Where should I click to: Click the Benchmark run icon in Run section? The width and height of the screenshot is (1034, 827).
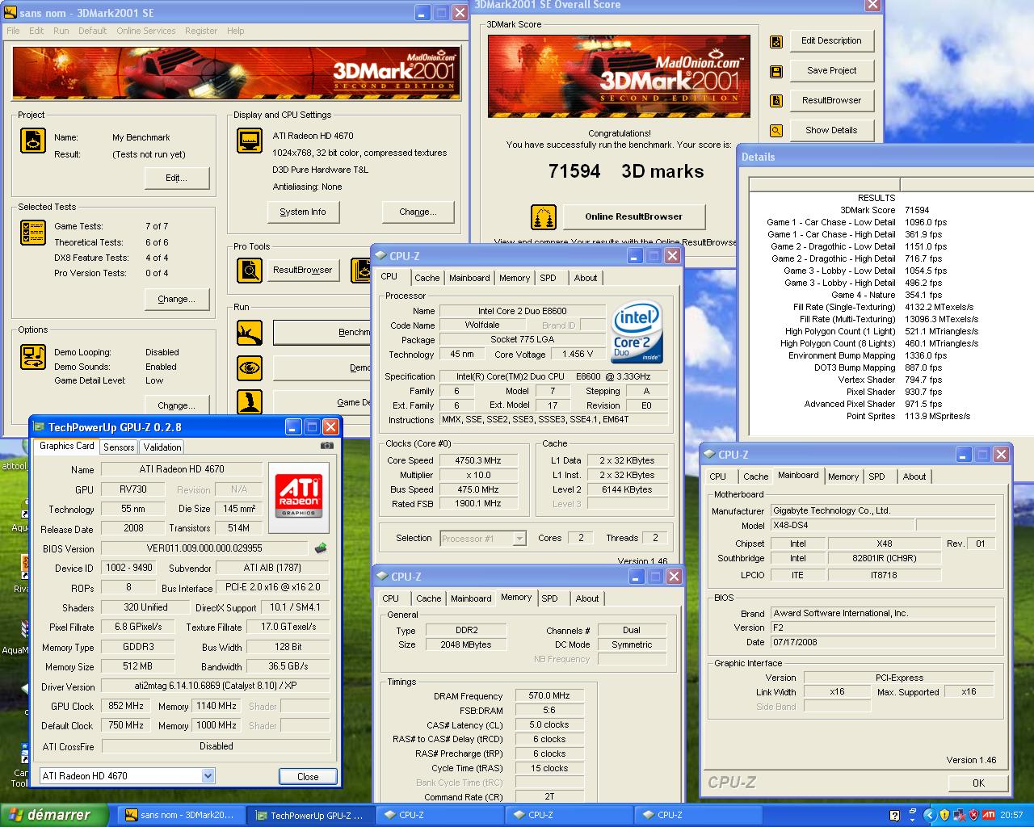coord(250,332)
